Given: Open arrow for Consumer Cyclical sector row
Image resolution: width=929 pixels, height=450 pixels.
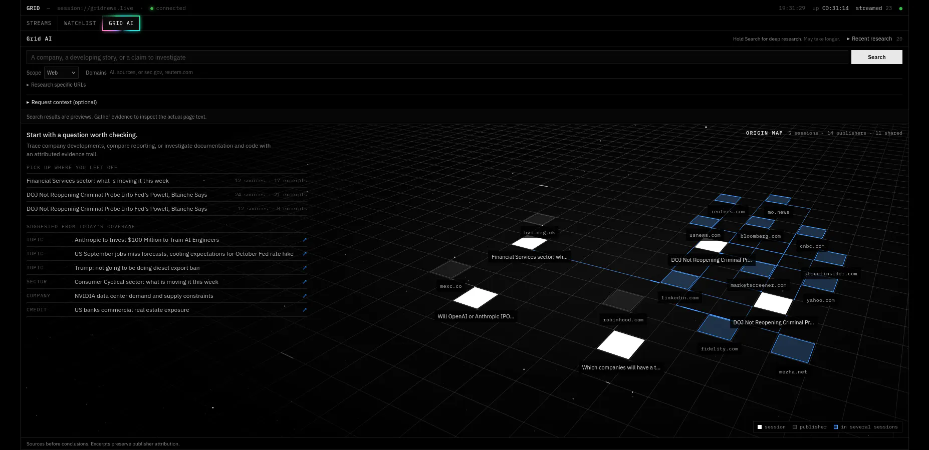Looking at the screenshot, I should (305, 282).
